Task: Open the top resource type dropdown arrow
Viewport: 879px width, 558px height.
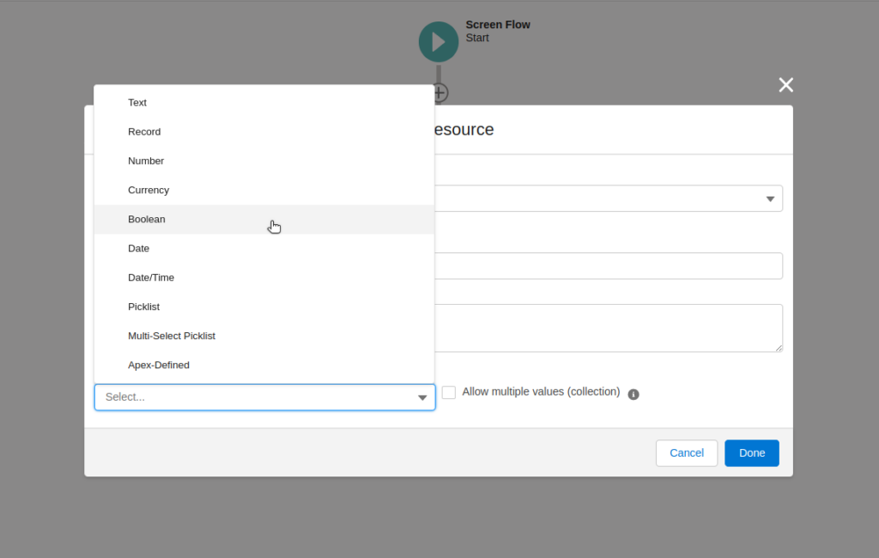Action: tap(770, 198)
